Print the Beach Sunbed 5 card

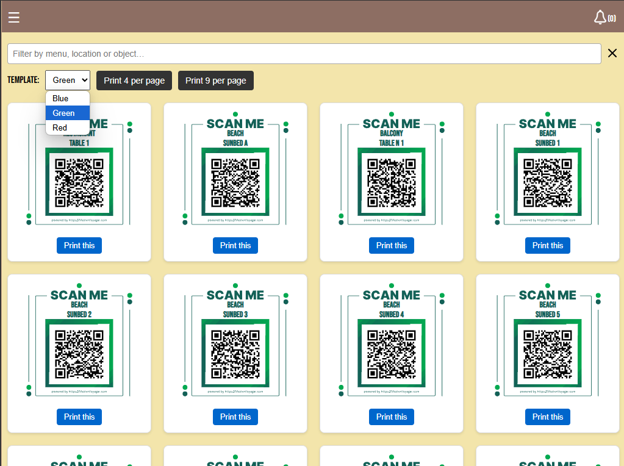pos(548,417)
